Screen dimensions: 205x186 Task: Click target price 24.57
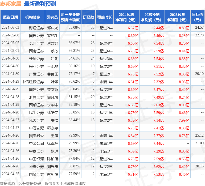(199, 28)
